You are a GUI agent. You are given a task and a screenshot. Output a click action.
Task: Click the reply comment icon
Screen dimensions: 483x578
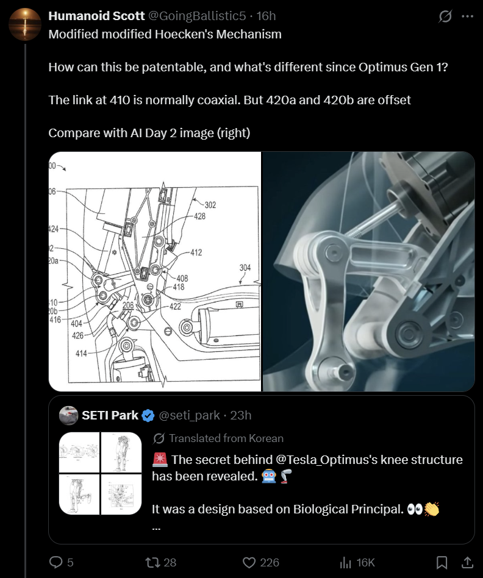tap(55, 562)
